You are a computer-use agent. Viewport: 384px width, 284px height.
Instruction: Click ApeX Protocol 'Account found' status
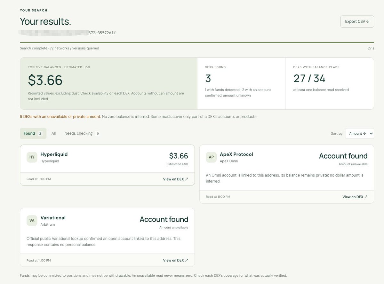pyautogui.click(x=343, y=156)
